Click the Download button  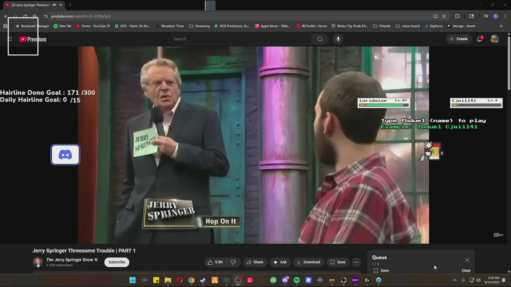(x=308, y=262)
